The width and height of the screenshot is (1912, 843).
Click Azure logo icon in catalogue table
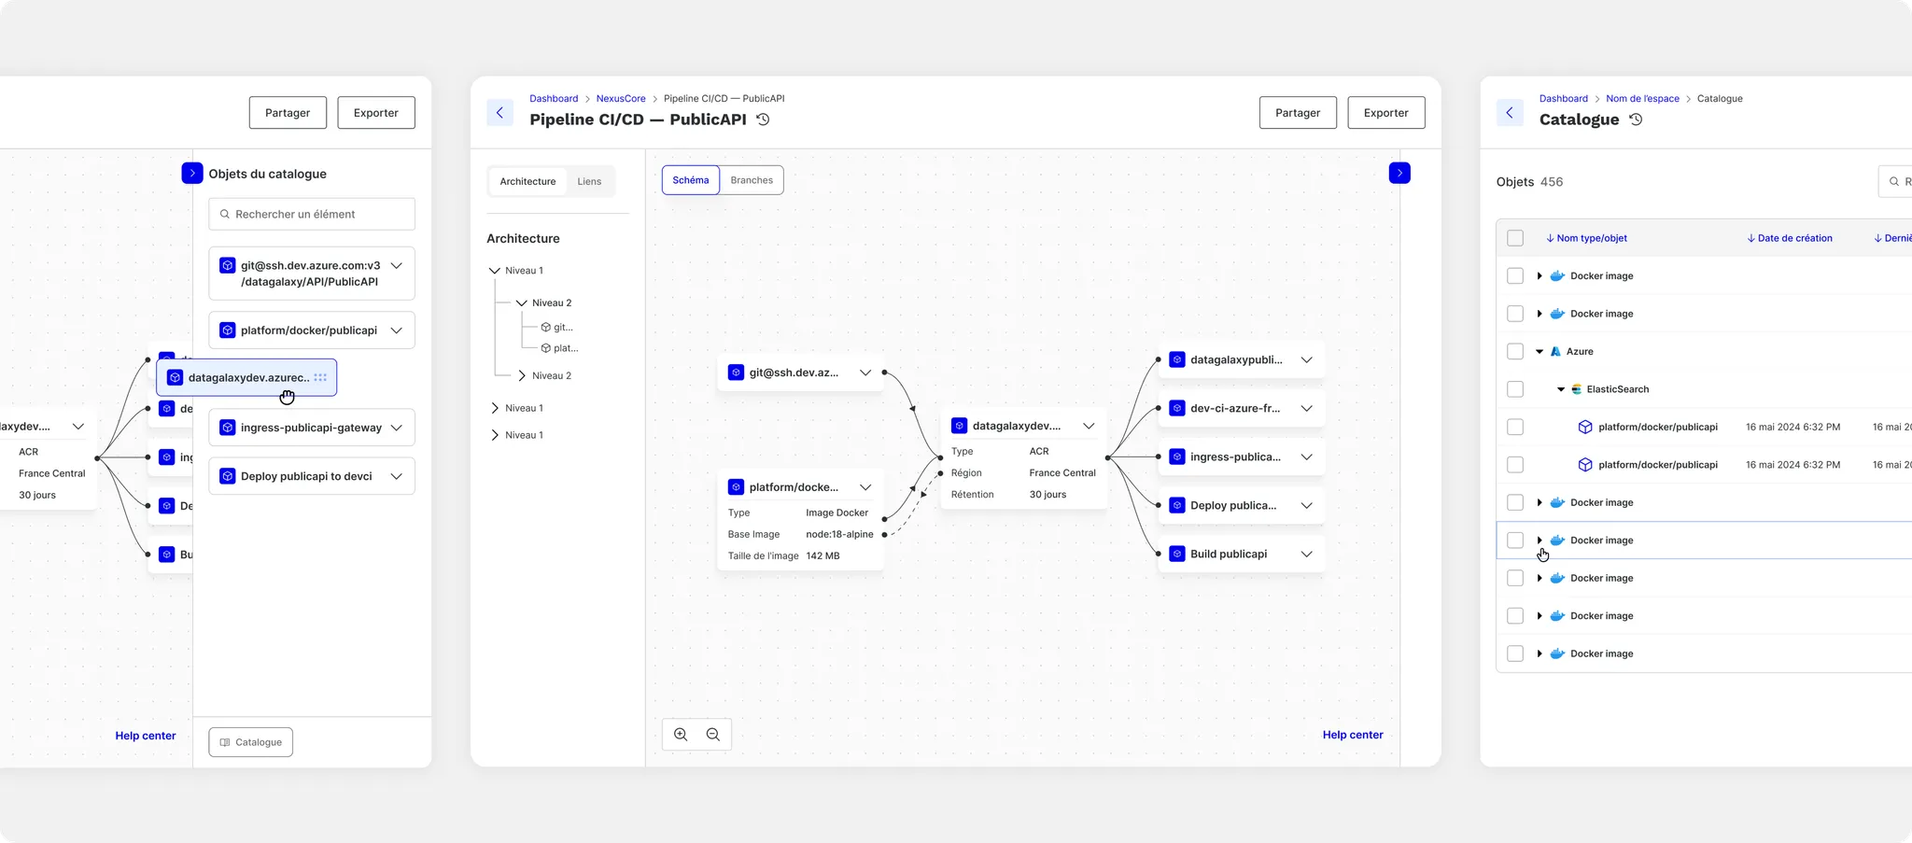[1555, 352]
